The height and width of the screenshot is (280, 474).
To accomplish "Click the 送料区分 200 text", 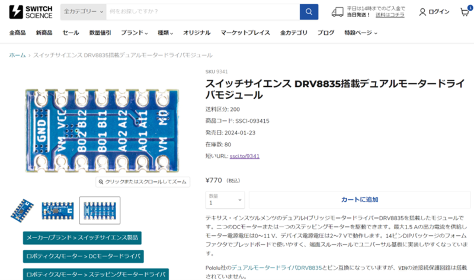I will (223, 109).
